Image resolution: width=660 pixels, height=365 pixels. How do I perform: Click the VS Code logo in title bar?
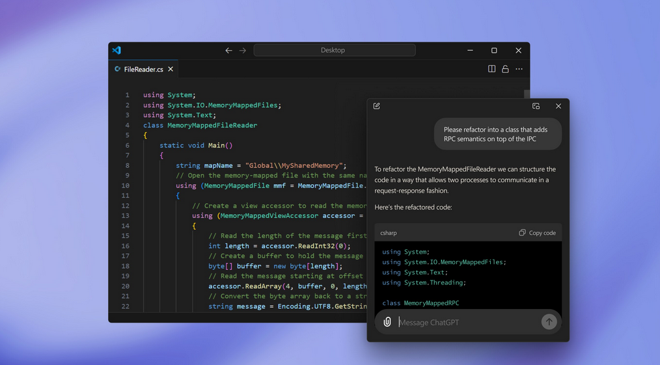[117, 50]
